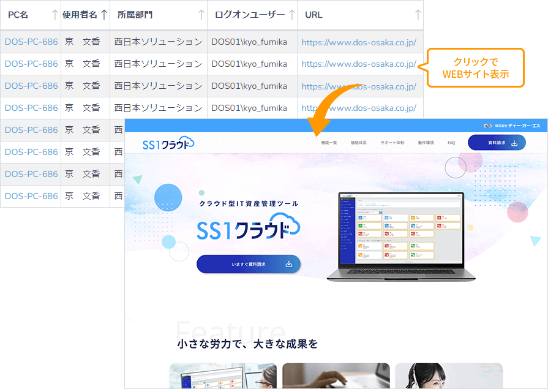Open the feature thumbnail showing monitors
The image size is (548, 389).
point(223,376)
